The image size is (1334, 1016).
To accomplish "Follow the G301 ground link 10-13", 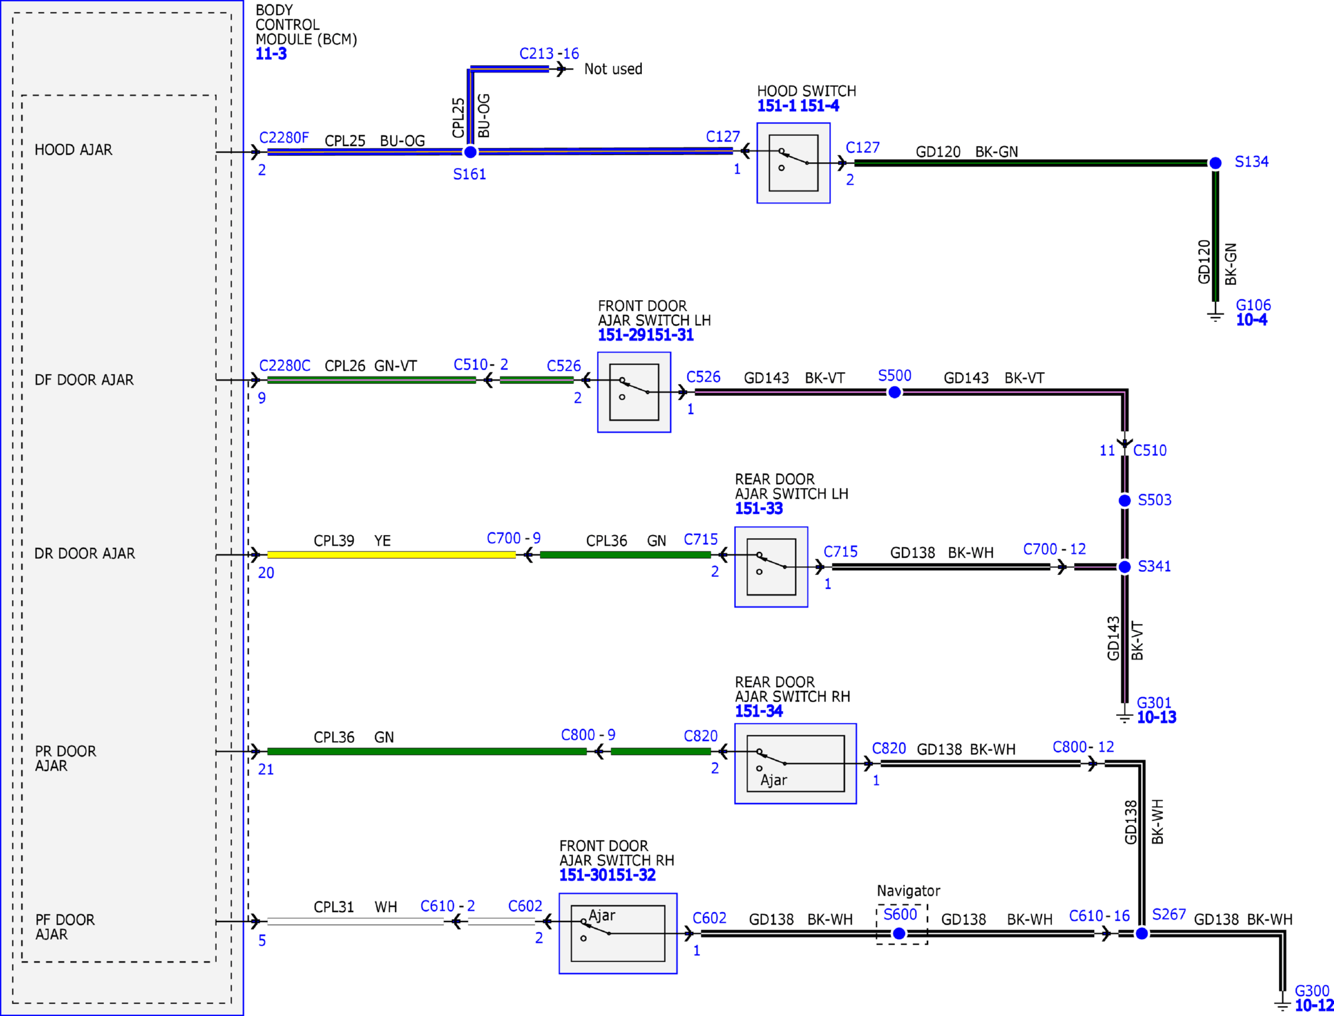I will (1156, 717).
